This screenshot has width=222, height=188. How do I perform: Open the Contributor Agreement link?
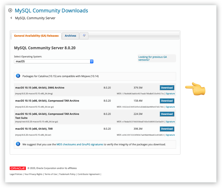pyautogui.click(x=89, y=174)
